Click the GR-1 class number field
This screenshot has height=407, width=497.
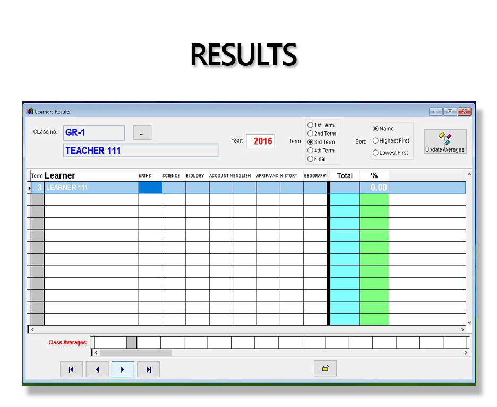94,133
